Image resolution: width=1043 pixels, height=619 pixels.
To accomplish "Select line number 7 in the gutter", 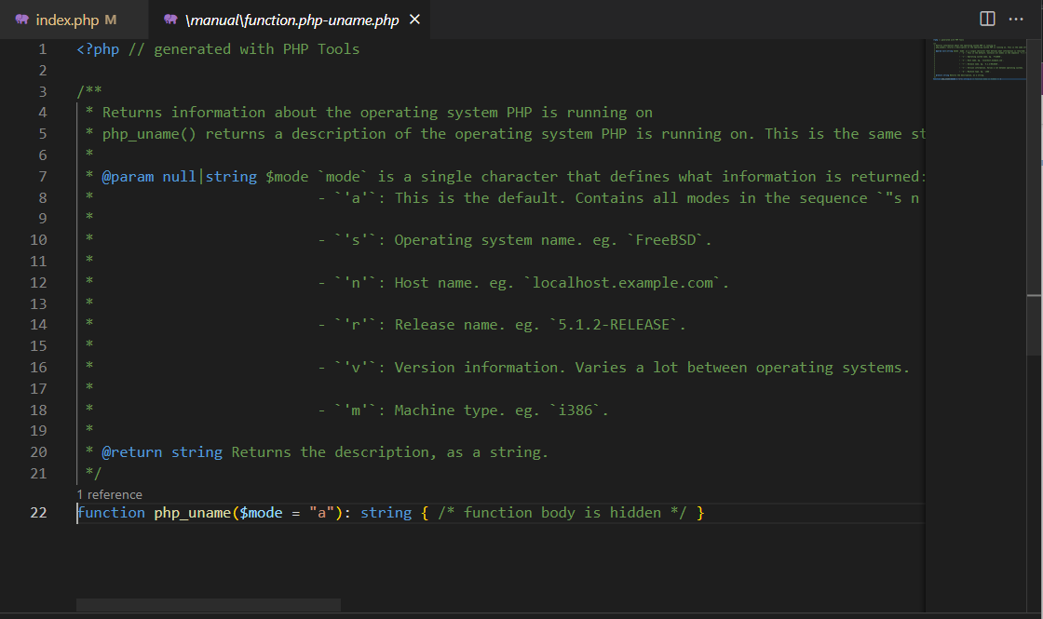I will (43, 176).
